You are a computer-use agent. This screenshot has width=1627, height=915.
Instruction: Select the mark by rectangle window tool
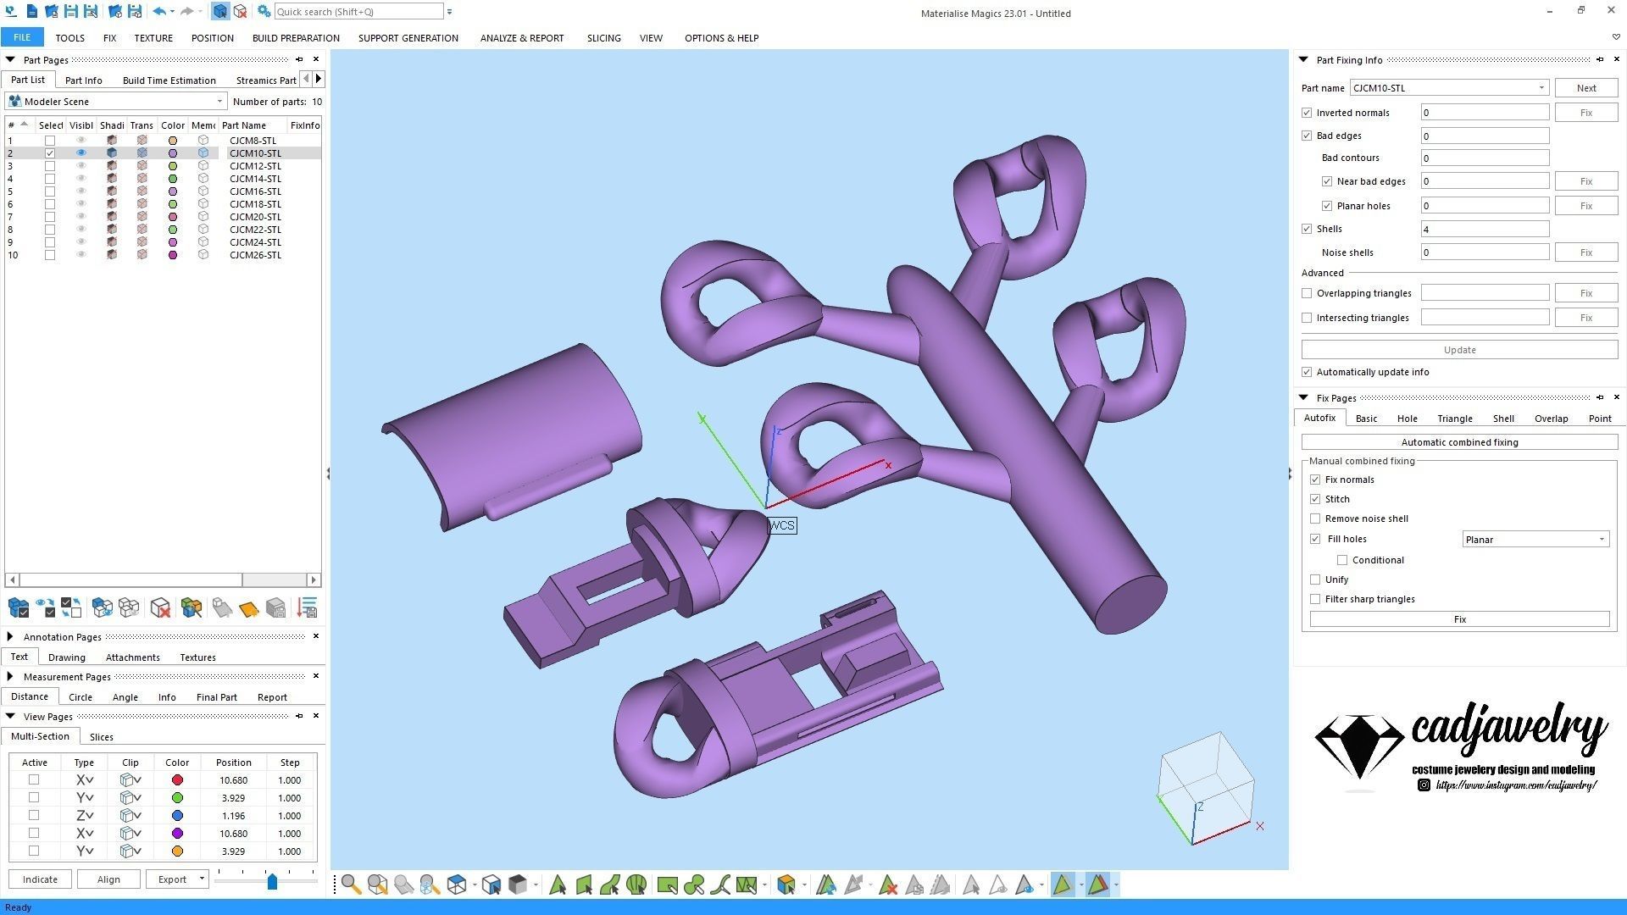(667, 885)
